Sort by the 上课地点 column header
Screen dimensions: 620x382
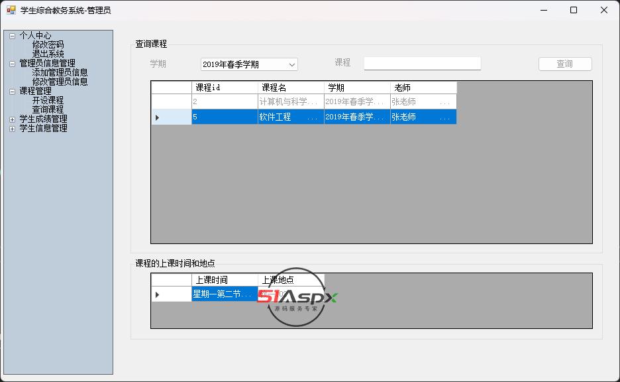click(x=291, y=280)
